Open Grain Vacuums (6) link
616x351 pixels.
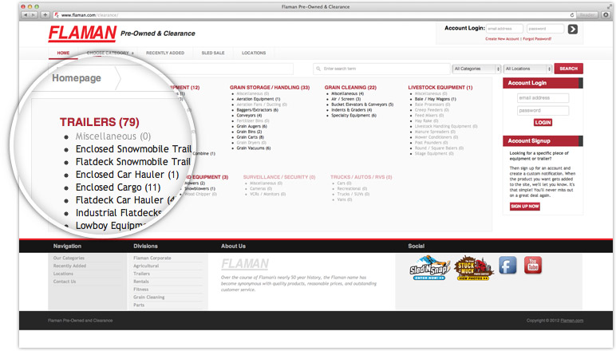[x=254, y=148]
